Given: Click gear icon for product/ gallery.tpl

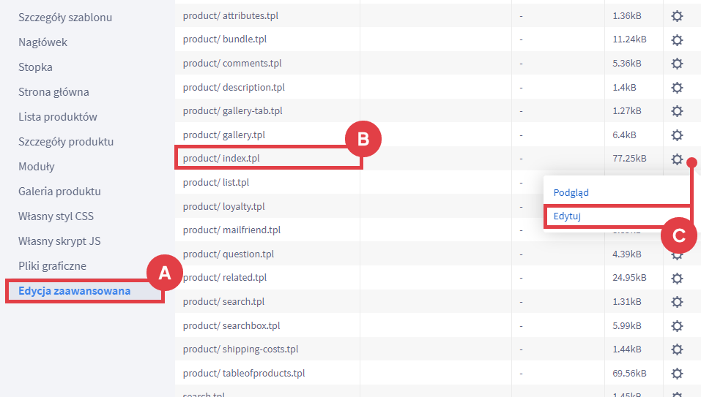Looking at the screenshot, I should pos(677,135).
